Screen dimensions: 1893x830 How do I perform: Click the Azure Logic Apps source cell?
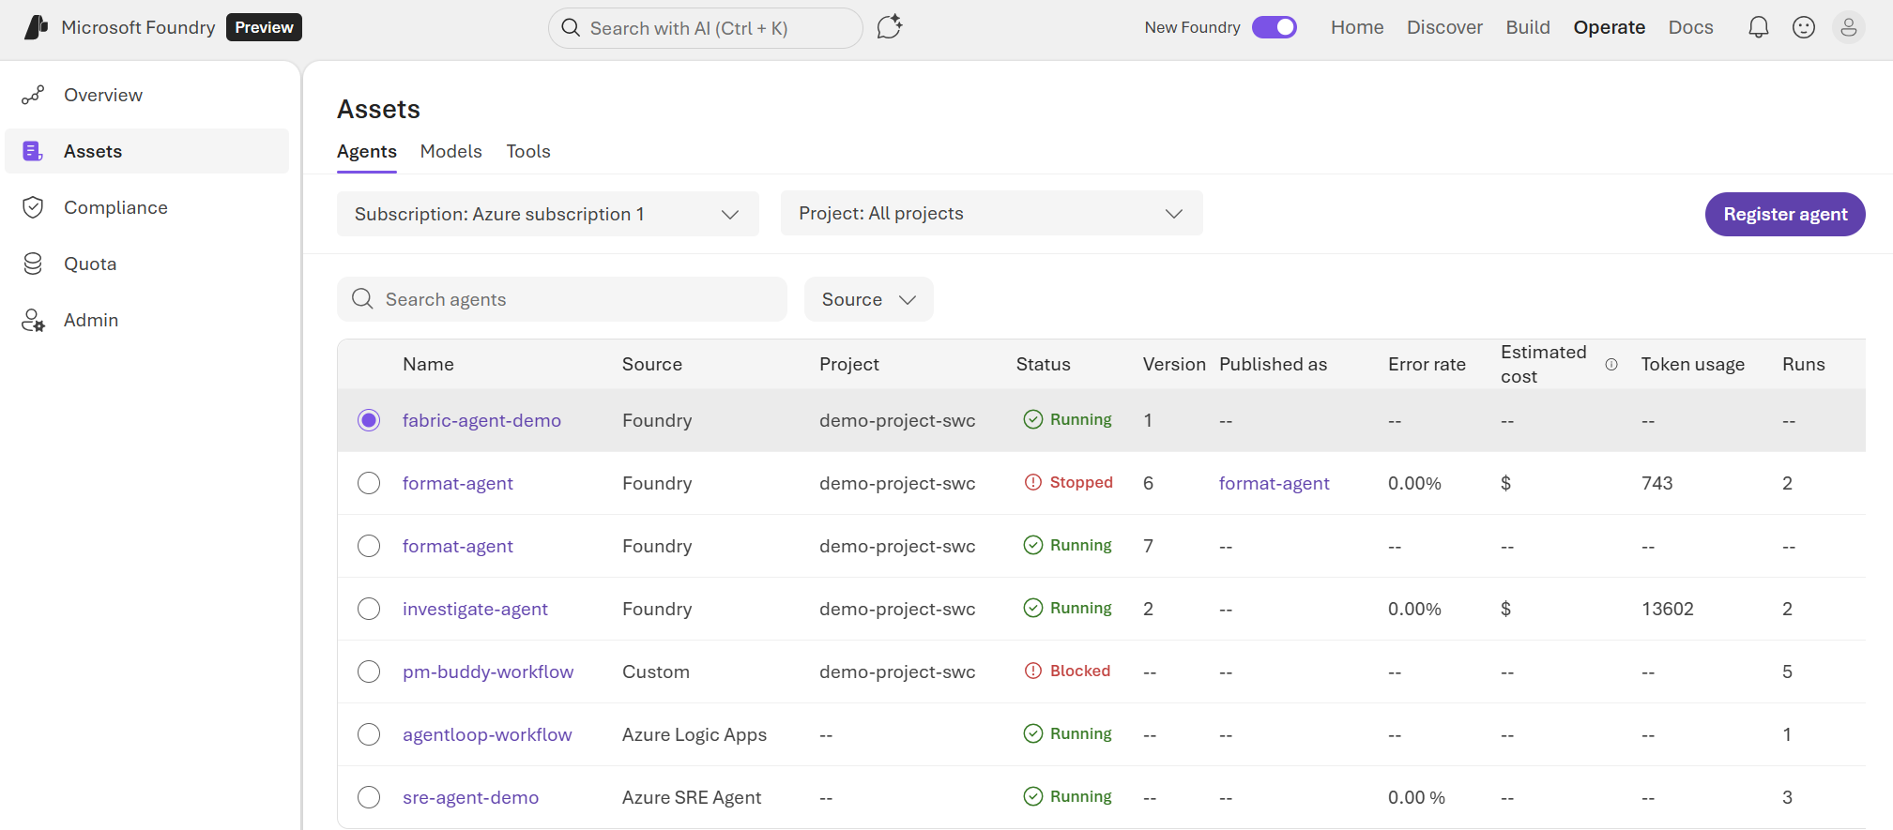tap(695, 734)
